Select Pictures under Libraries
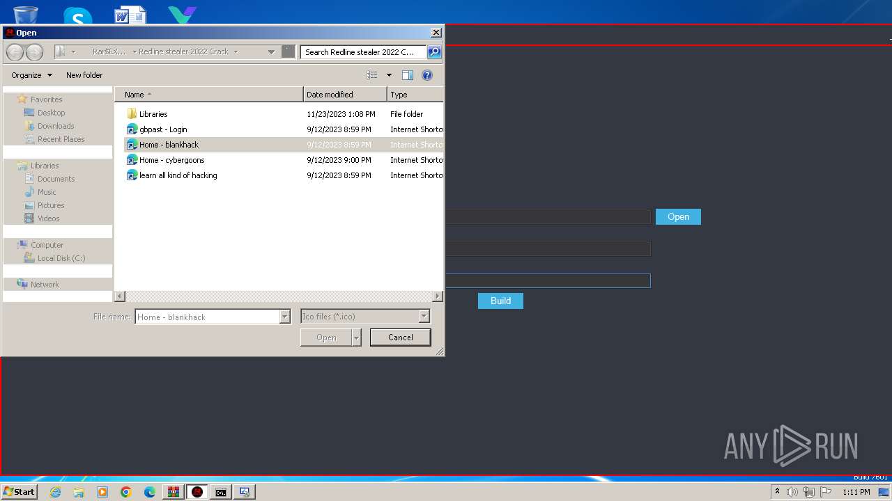Viewport: 892px width, 501px height. pyautogui.click(x=50, y=205)
